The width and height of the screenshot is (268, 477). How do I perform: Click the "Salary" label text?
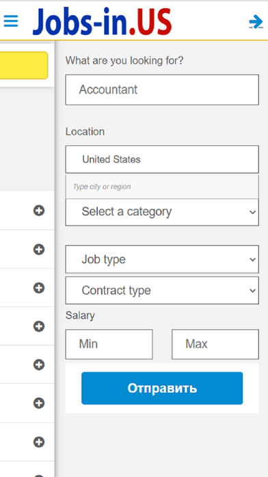tap(80, 315)
